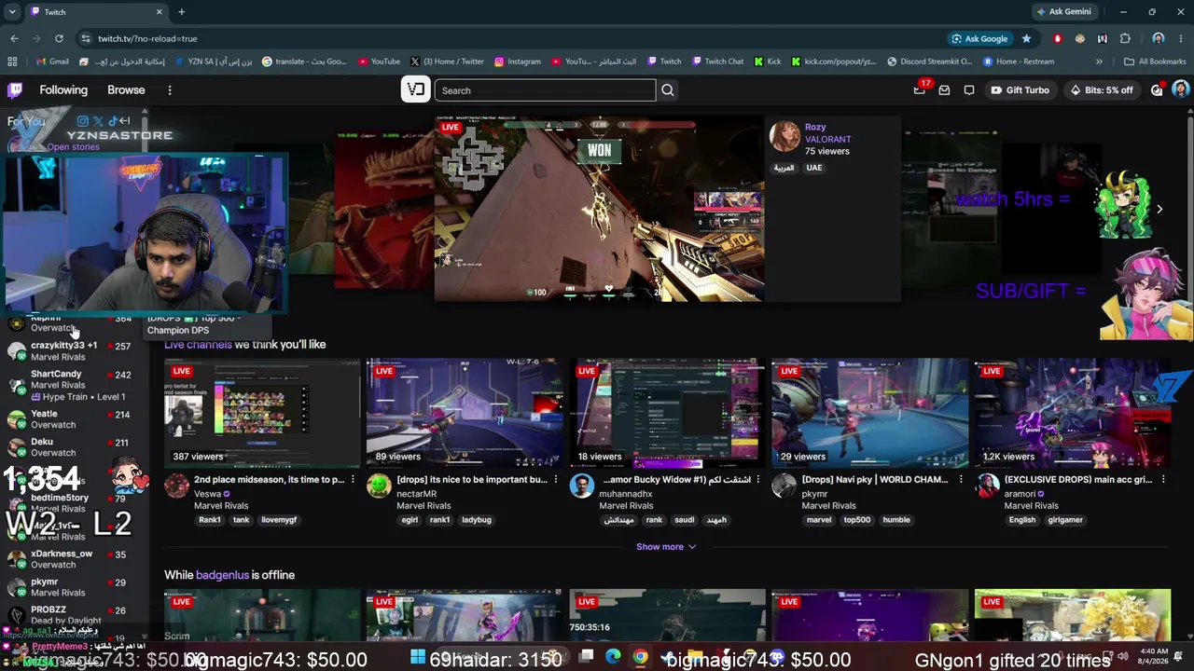The image size is (1194, 671).
Task: Bookmark this page with the star icon
Action: tap(1026, 38)
